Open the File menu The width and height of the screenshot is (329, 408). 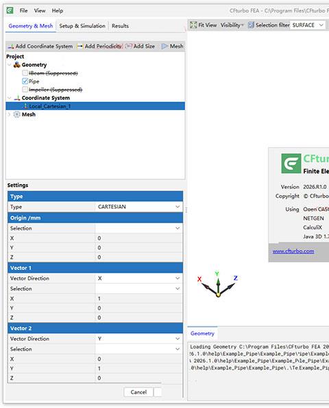click(23, 11)
